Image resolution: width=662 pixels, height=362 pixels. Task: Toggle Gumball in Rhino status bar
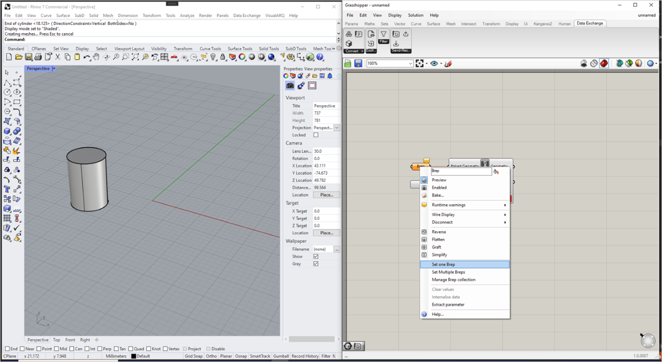281,356
